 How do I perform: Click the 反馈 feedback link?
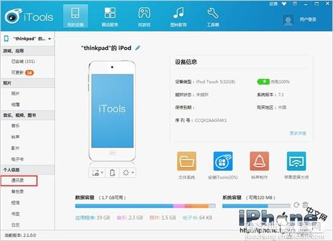[x=273, y=4]
